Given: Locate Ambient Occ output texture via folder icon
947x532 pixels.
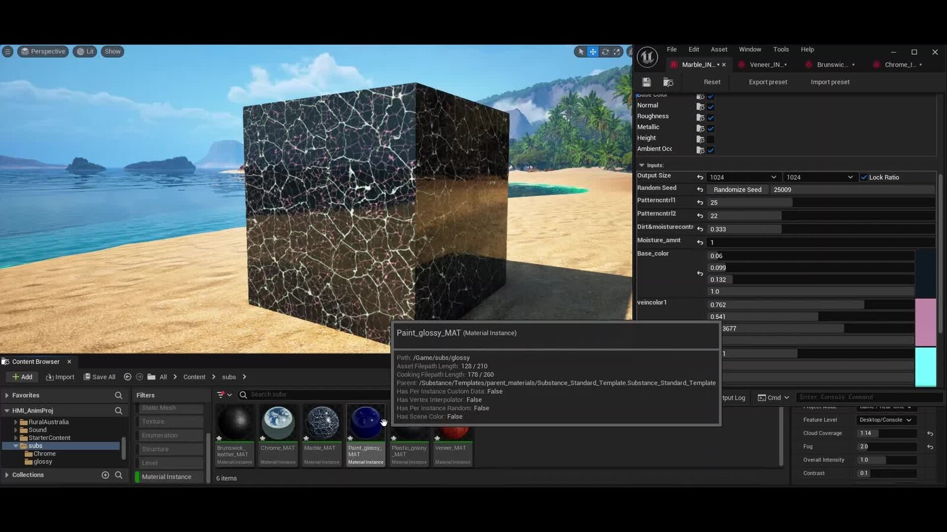Looking at the screenshot, I should tap(700, 150).
